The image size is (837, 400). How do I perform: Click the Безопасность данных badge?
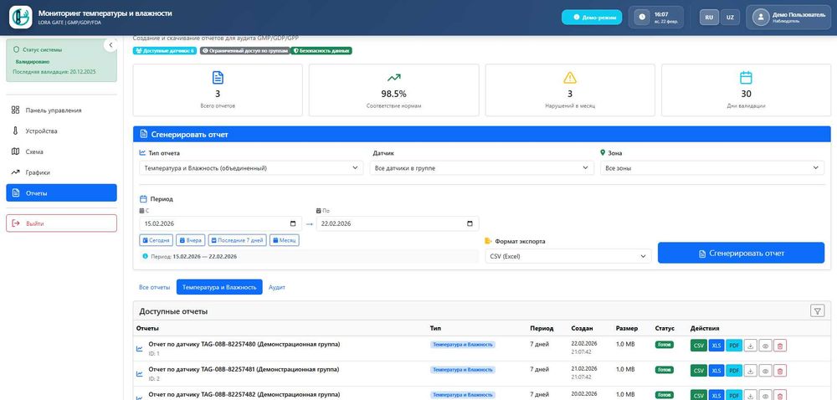click(x=321, y=51)
